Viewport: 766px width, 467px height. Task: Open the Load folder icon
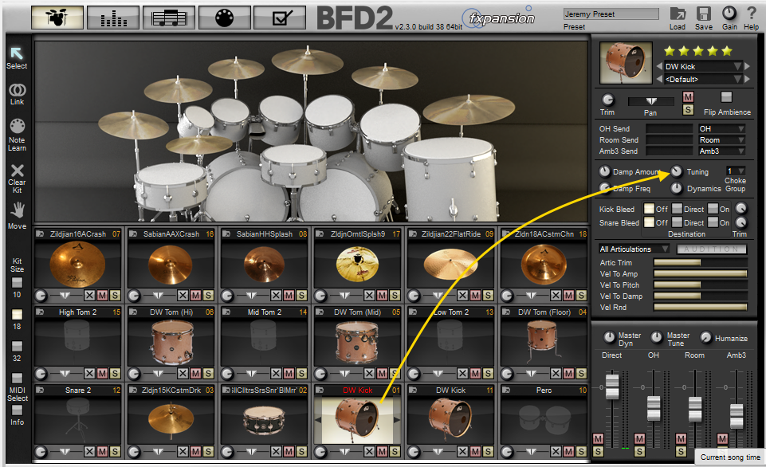pyautogui.click(x=678, y=14)
